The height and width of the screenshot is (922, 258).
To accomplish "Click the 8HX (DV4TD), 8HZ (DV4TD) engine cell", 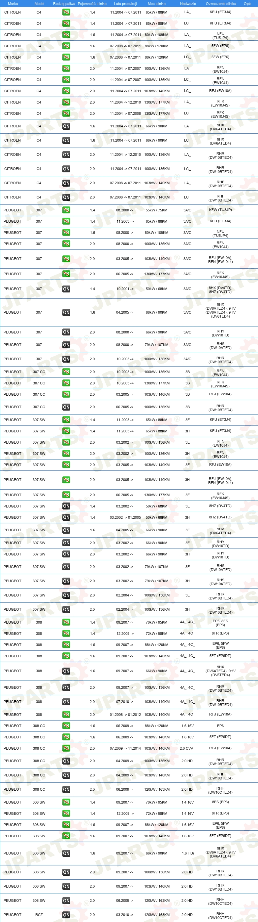I will 220,289.
